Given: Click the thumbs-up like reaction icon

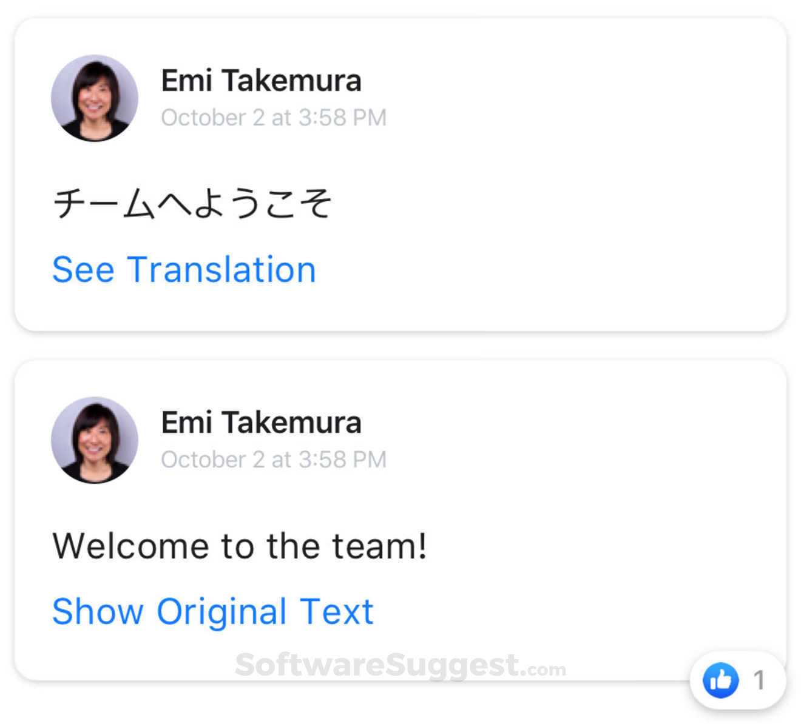Looking at the screenshot, I should [x=720, y=680].
